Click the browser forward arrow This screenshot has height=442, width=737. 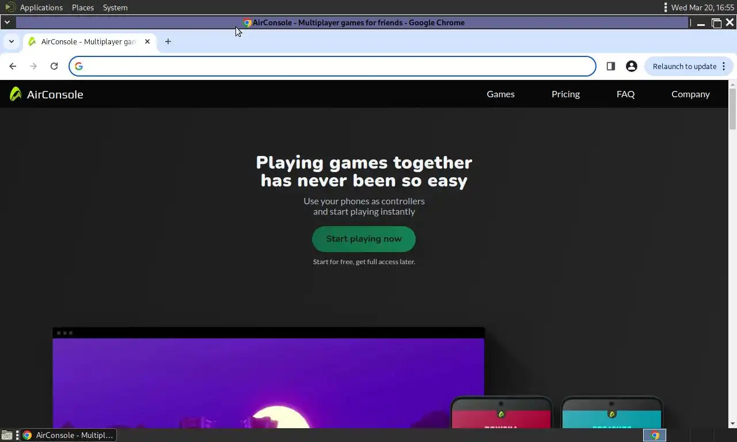tap(33, 66)
